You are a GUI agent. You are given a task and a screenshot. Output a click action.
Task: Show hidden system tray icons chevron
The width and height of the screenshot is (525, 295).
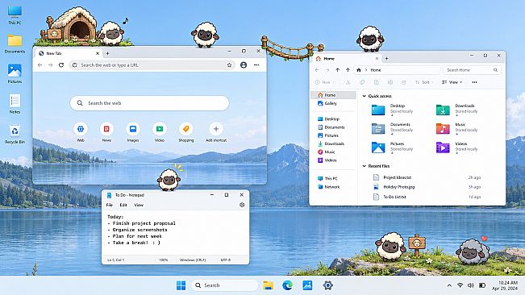(449, 285)
